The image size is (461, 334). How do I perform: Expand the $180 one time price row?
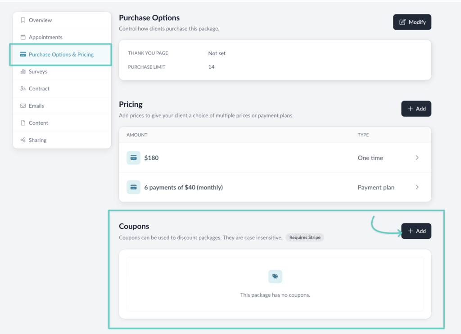pos(417,158)
